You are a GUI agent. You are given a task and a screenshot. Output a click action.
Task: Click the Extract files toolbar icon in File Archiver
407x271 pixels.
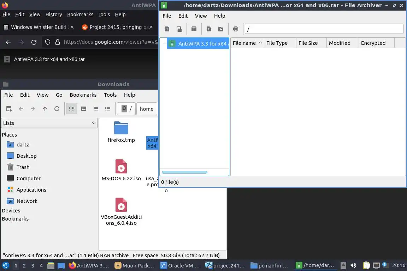point(194,29)
